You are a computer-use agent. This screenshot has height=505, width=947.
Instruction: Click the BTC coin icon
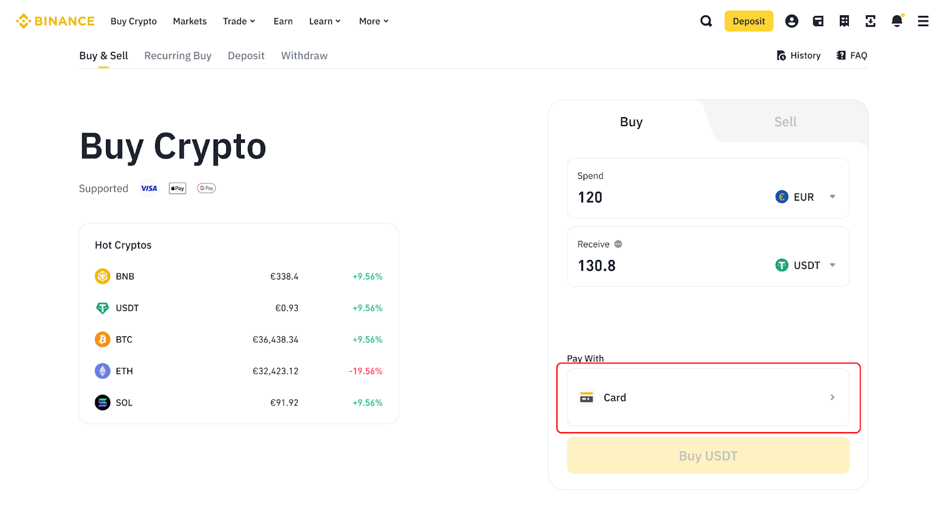pos(102,339)
